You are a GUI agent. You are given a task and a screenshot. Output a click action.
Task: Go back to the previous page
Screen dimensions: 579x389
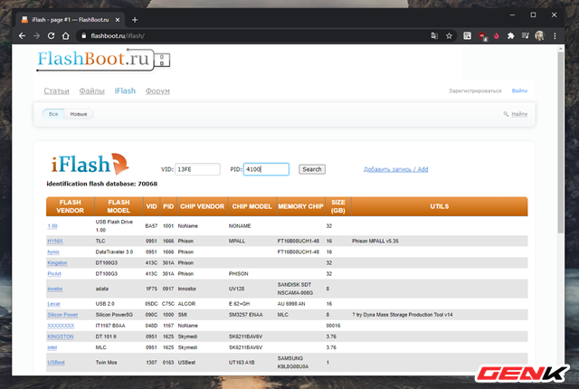(22, 36)
